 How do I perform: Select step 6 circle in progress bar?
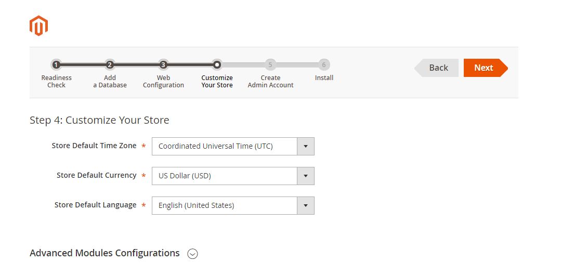(324, 65)
